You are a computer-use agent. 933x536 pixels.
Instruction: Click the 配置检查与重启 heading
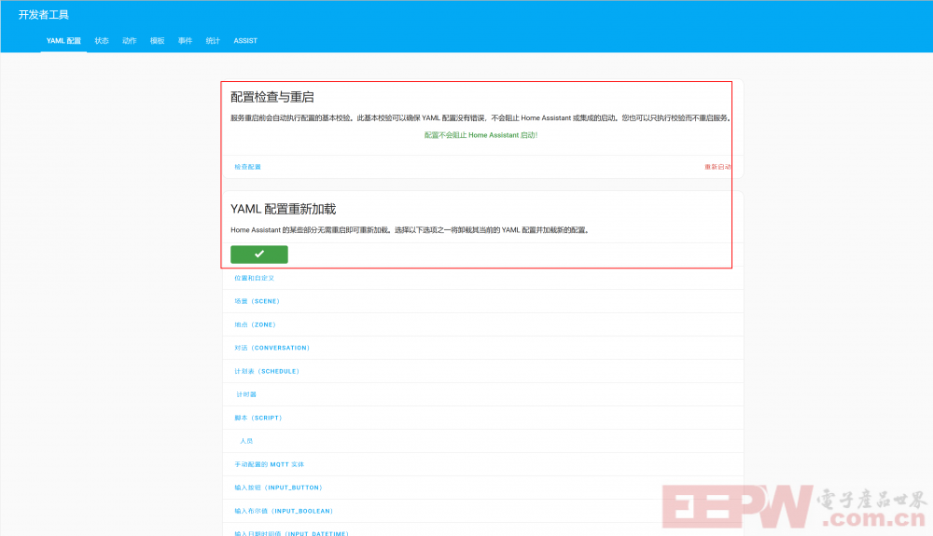click(272, 97)
